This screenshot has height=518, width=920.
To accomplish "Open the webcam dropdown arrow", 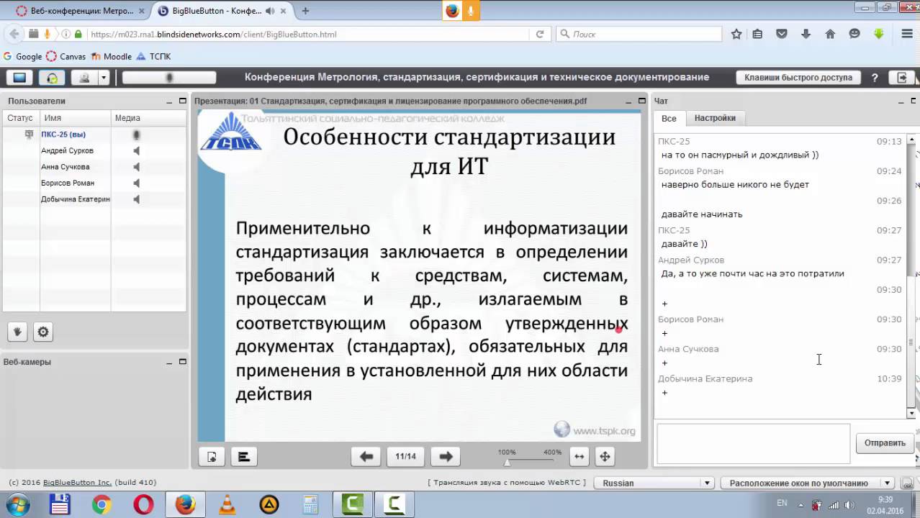I will coord(104,78).
